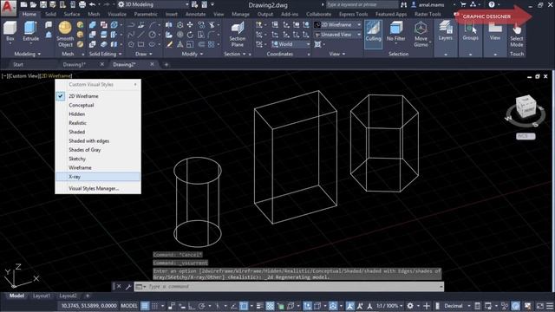The image size is (555, 312).
Task: Click the Open folder icon in quick access
Action: pyautogui.click(x=33, y=4)
